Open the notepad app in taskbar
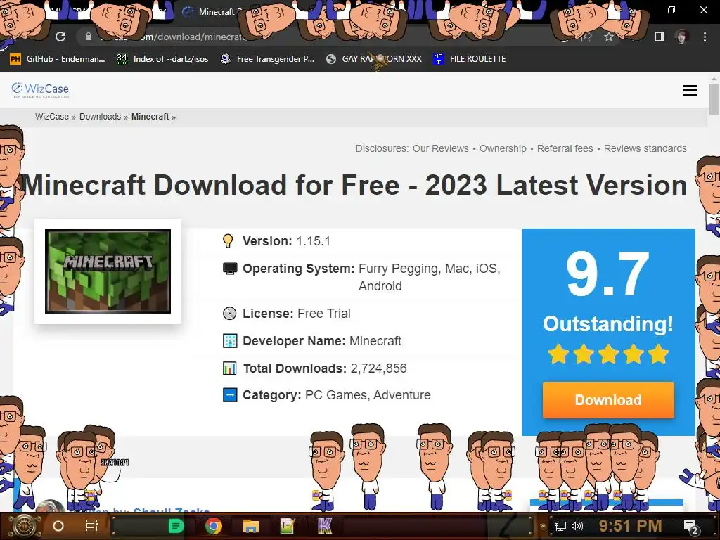720x540 pixels. pos(287,526)
